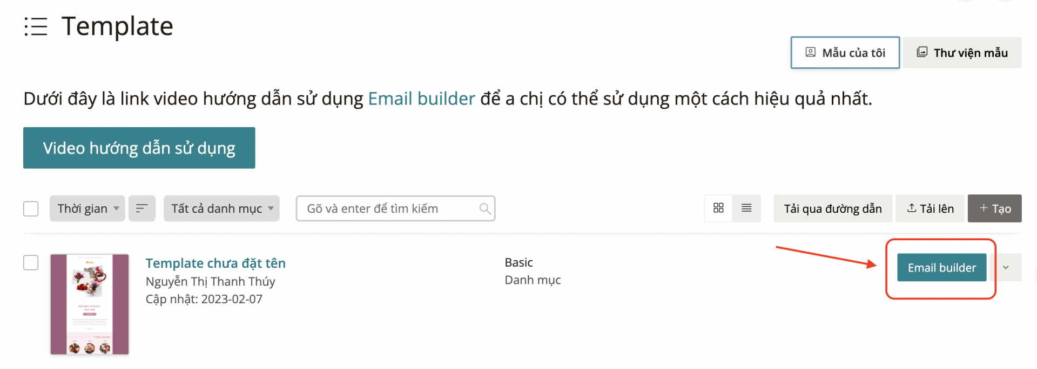This screenshot has width=1037, height=369.
Task: Open the Email builder link in description
Action: pos(421,99)
